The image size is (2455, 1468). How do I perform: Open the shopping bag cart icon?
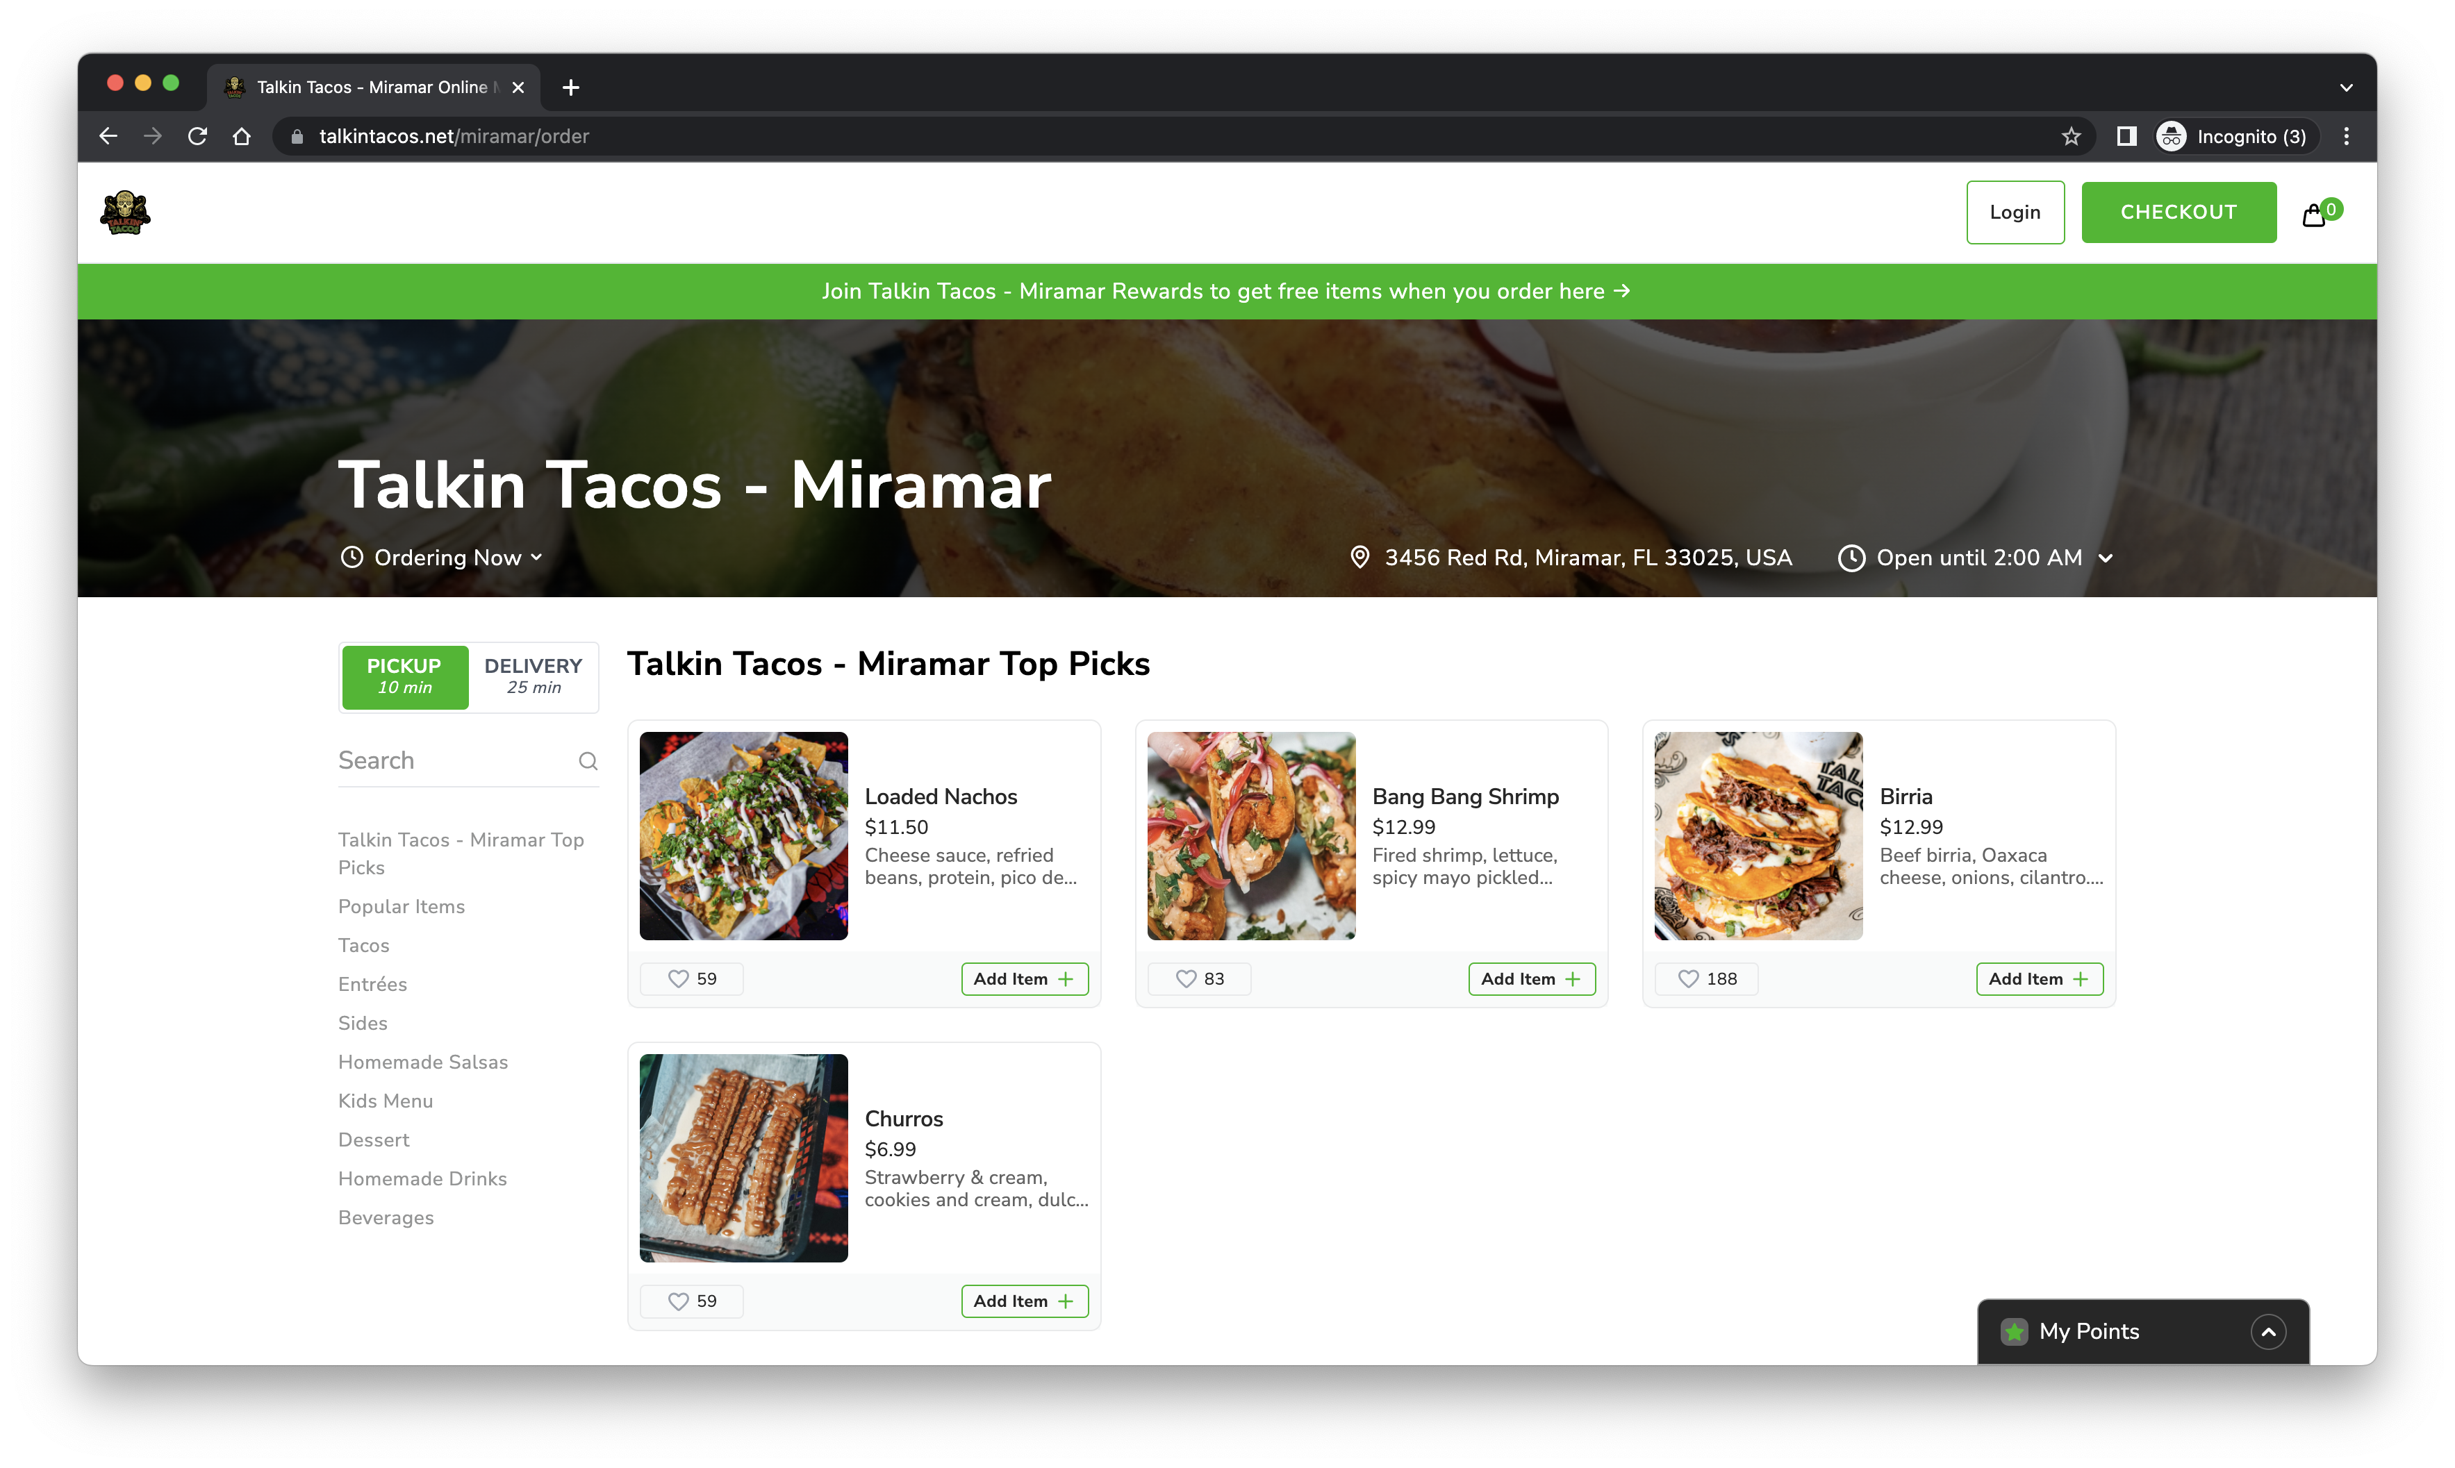[x=2313, y=215]
